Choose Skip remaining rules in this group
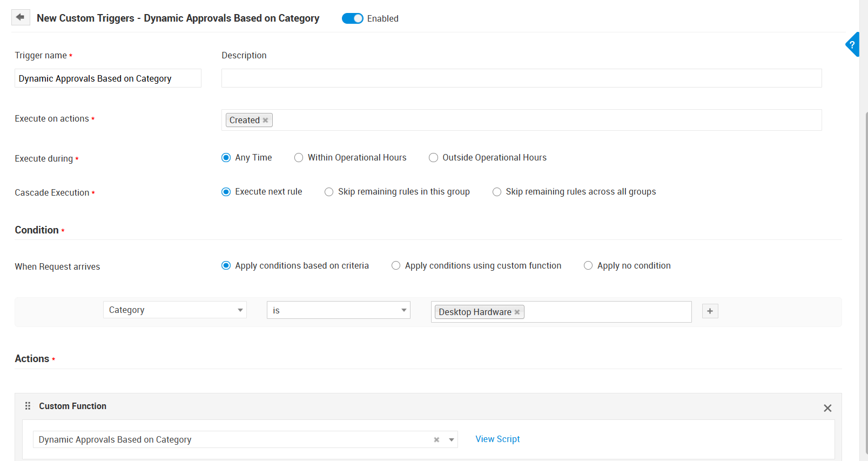The height and width of the screenshot is (461, 868). (x=329, y=192)
